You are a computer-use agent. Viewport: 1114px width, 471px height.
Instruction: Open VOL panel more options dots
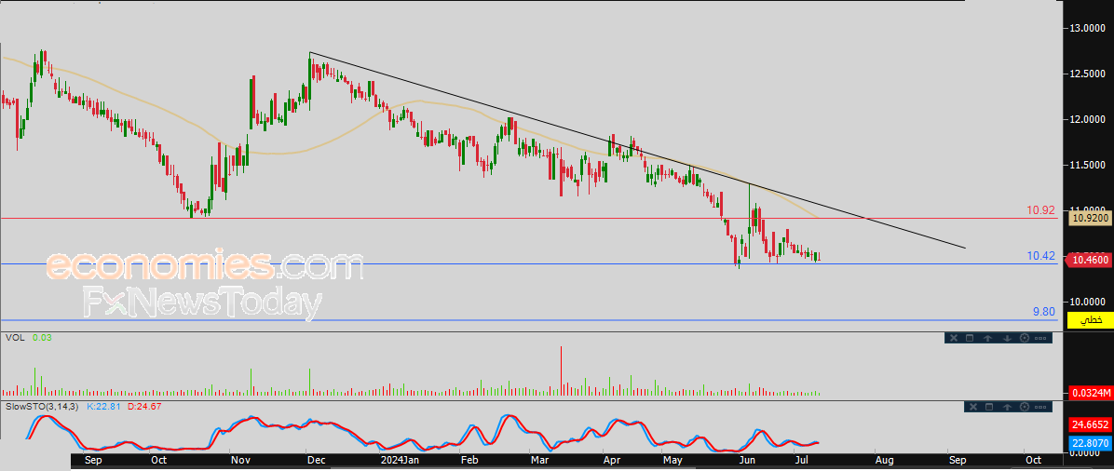pos(1040,338)
